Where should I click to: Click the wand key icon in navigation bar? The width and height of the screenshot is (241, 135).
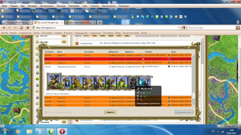(15, 28)
